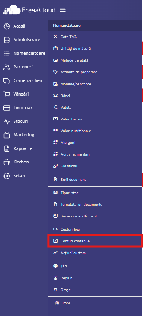
Task: Click the Comenzi client truck icon
Action: pyautogui.click(x=7, y=81)
